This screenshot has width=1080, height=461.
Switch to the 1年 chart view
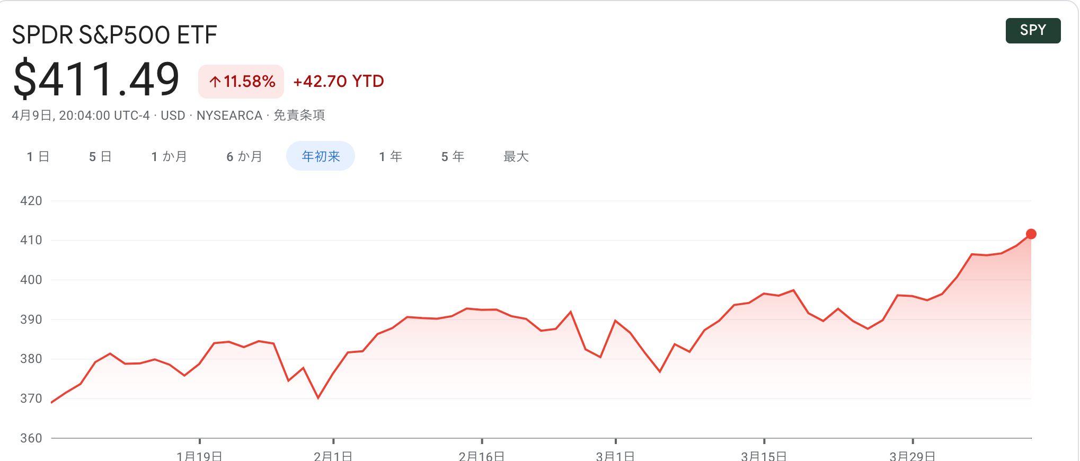pyautogui.click(x=391, y=156)
